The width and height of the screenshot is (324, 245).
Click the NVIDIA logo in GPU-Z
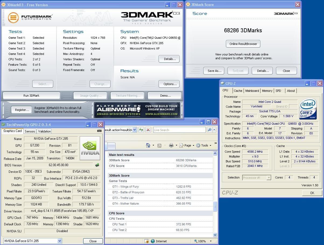click(90, 148)
